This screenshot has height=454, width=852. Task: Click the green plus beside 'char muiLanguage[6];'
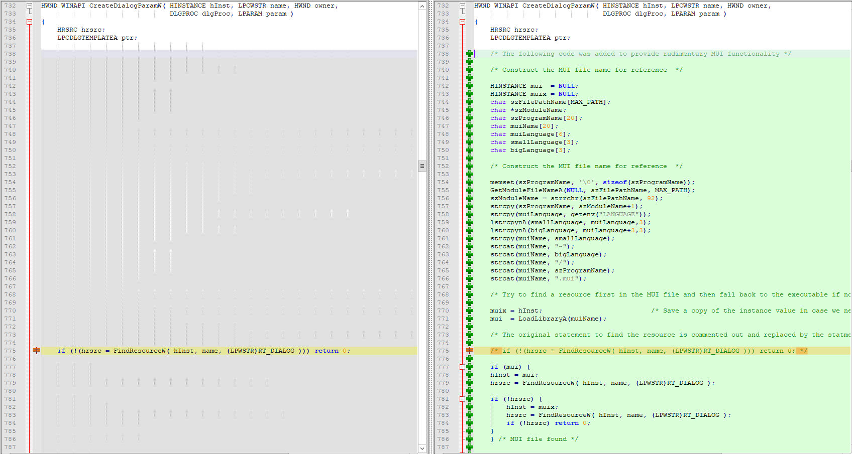tap(470, 134)
